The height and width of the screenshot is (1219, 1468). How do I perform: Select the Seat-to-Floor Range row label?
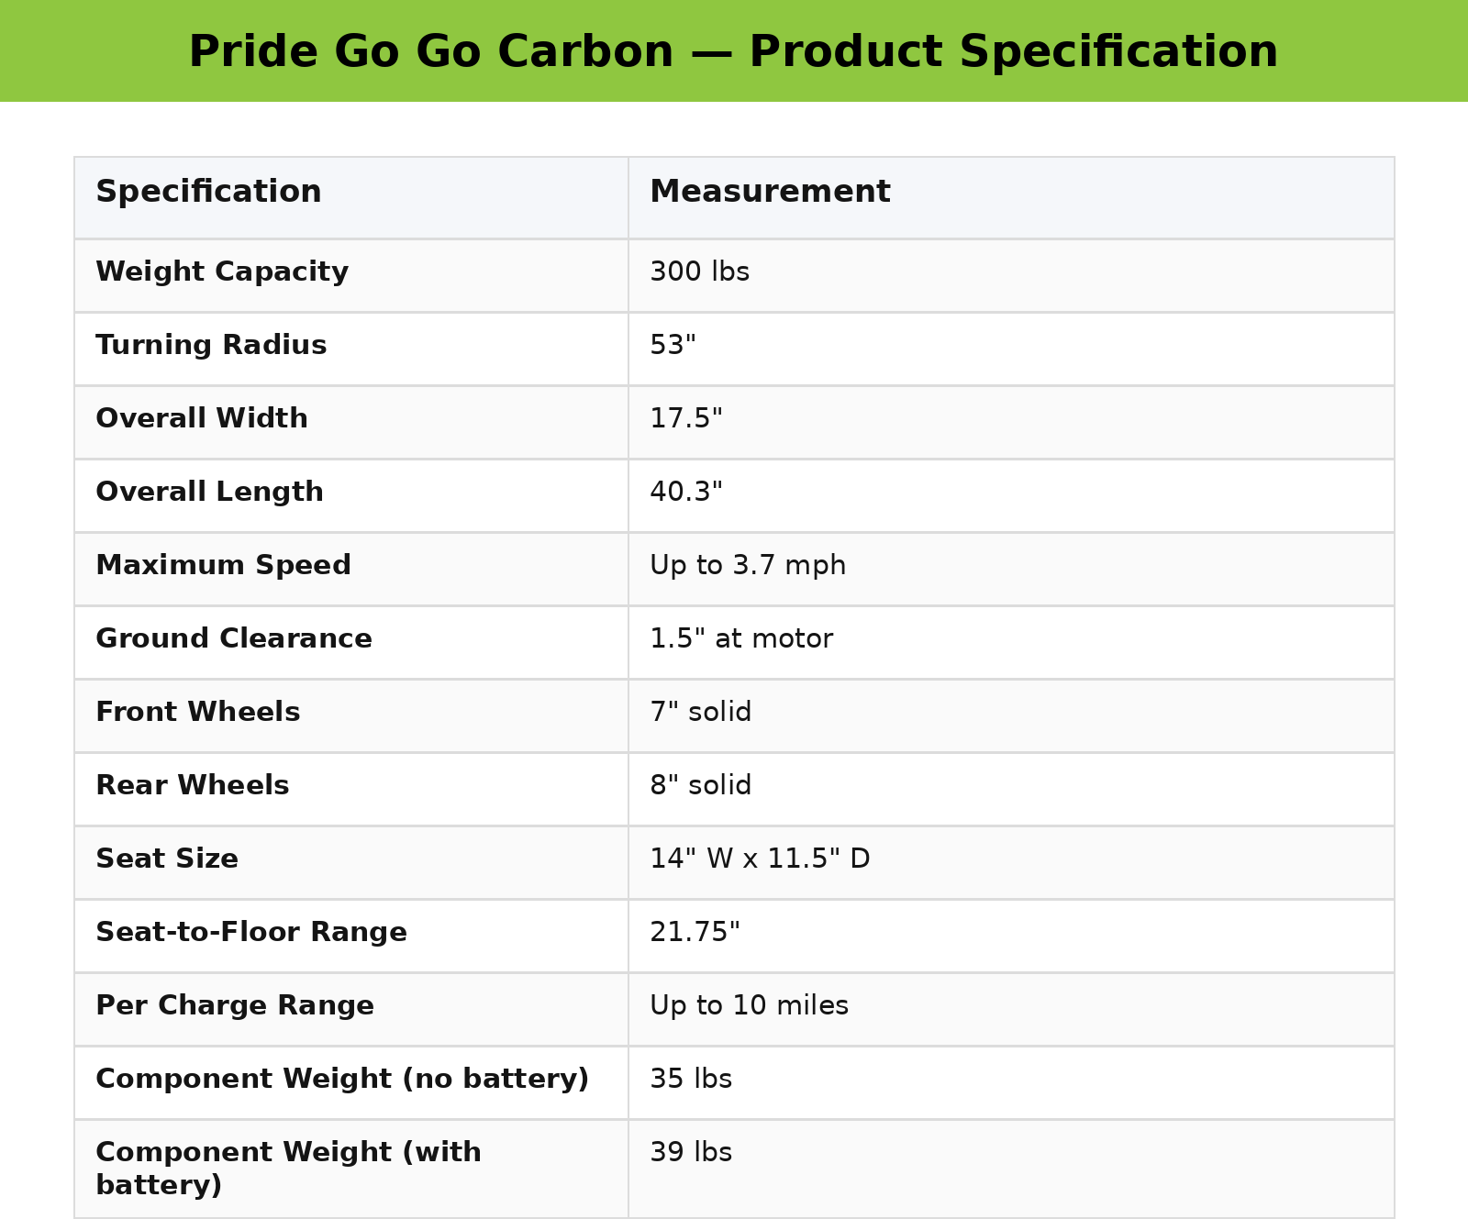click(x=251, y=933)
